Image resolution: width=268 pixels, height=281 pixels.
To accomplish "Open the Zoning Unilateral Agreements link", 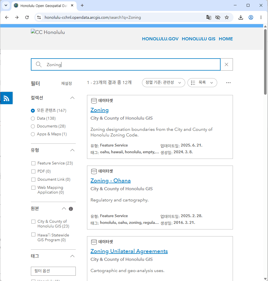I will tap(129, 251).
